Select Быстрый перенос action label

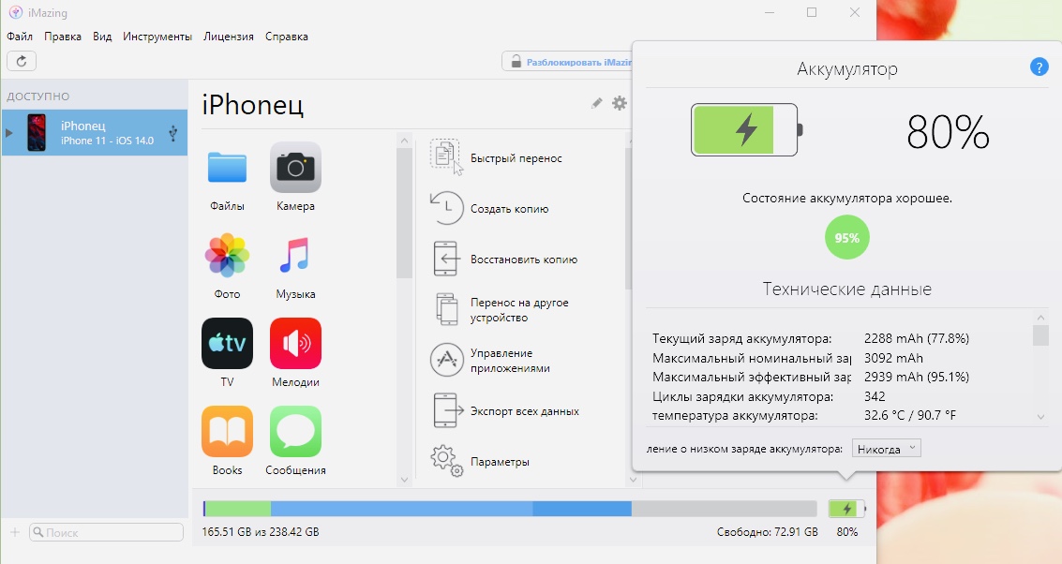tap(516, 157)
